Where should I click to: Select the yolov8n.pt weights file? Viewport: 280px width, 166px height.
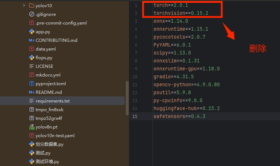pos(46,127)
